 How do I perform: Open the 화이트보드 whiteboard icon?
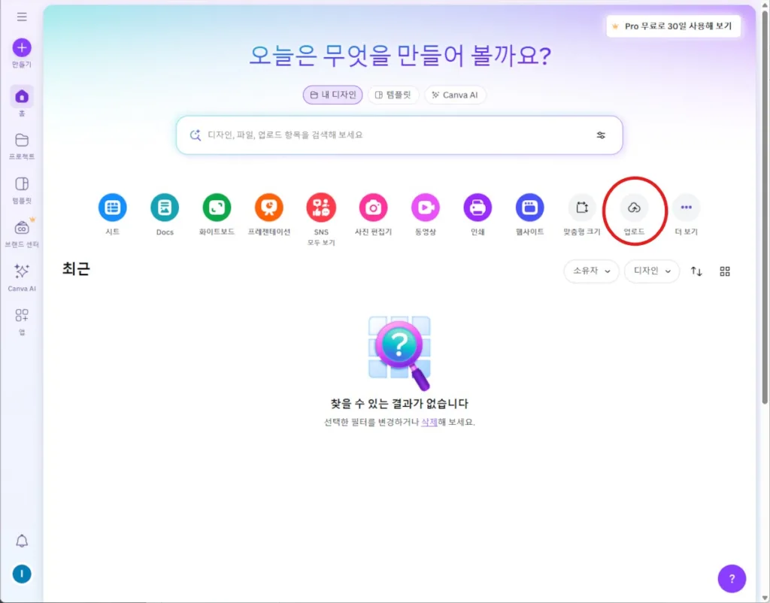(217, 208)
